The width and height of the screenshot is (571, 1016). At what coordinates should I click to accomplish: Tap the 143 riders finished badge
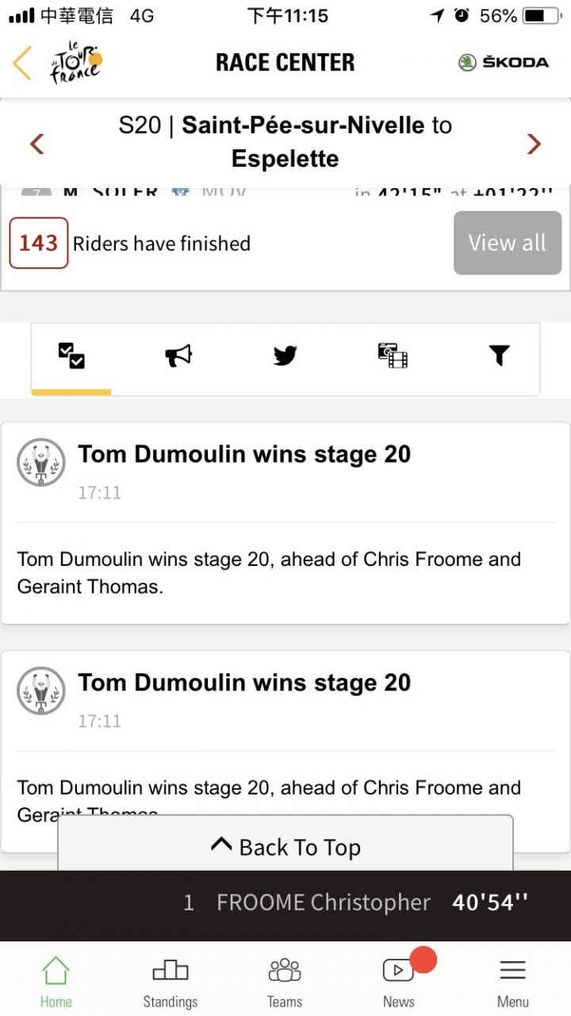(39, 243)
